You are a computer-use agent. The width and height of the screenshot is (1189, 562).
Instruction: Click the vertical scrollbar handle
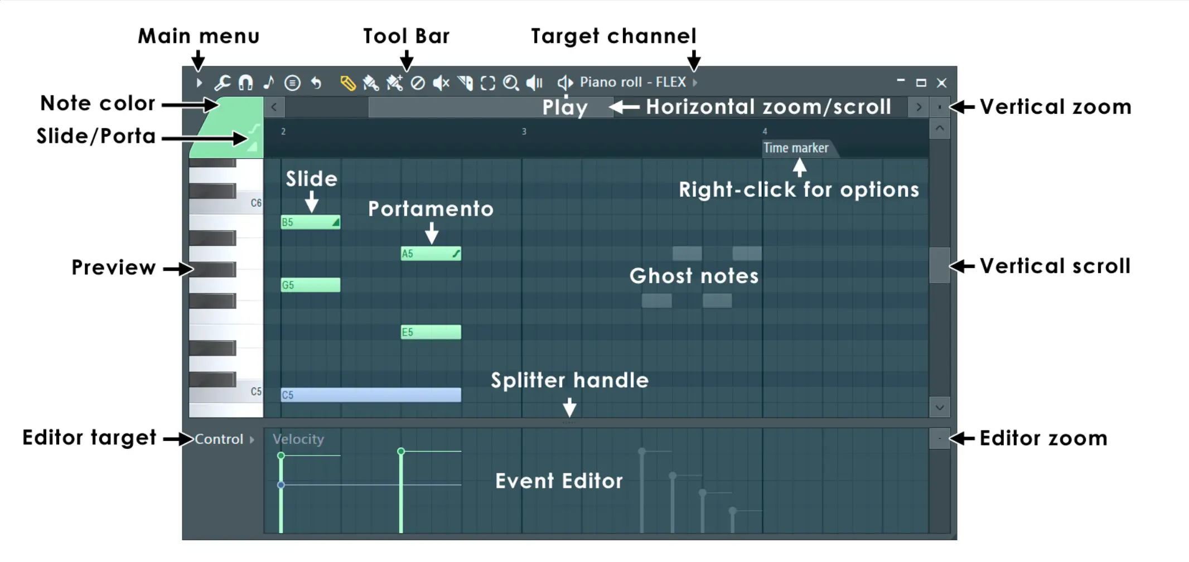pyautogui.click(x=940, y=265)
